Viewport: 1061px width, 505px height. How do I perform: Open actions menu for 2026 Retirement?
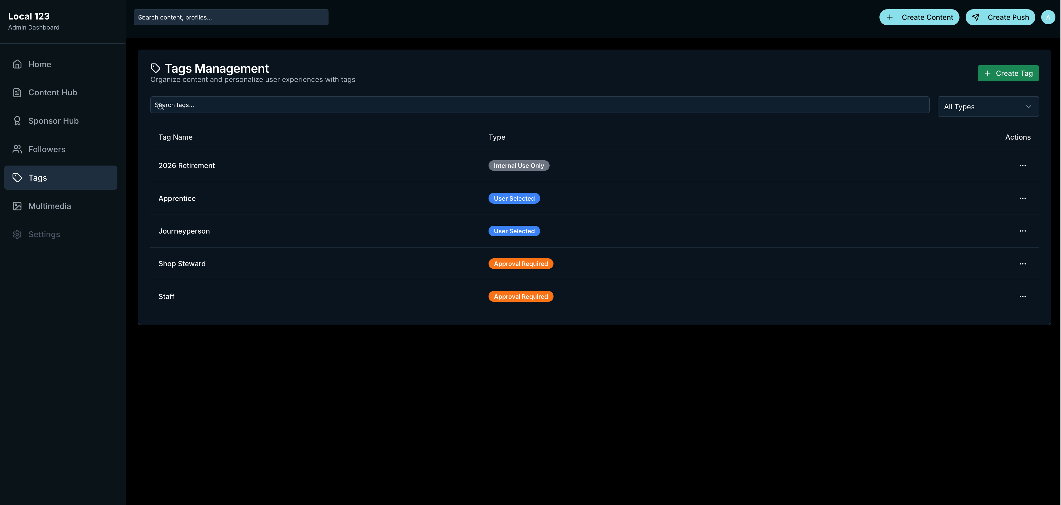1023,166
